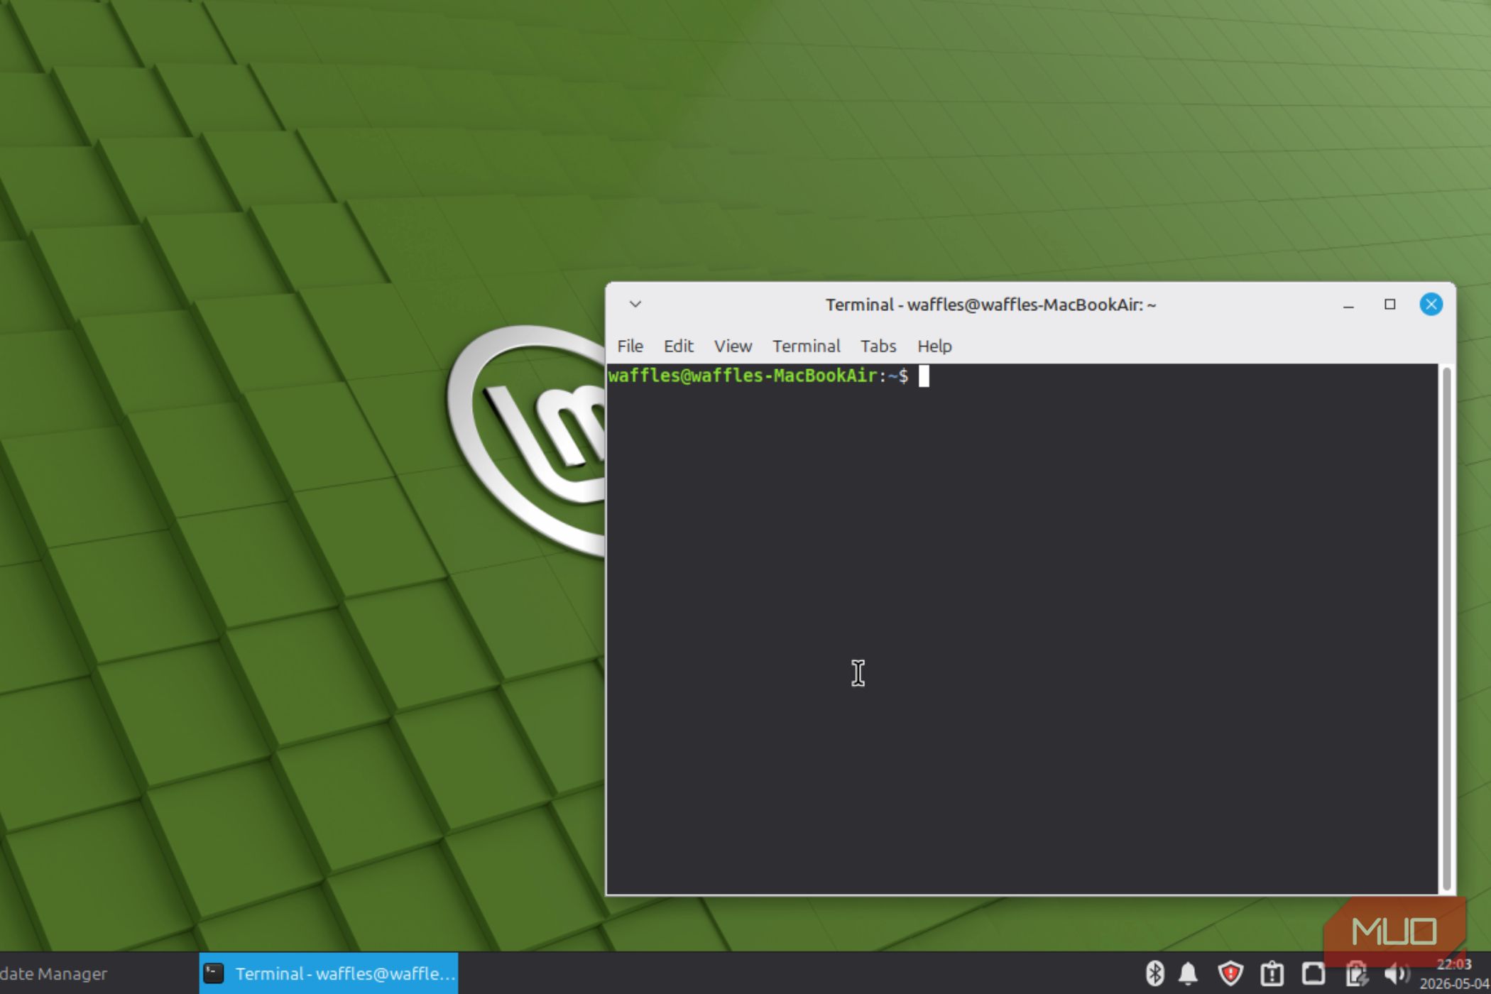Open the View menu in Terminal
Image resolution: width=1491 pixels, height=994 pixels.
click(733, 346)
